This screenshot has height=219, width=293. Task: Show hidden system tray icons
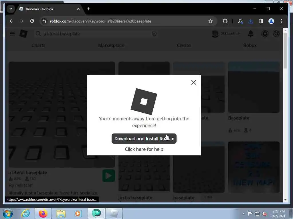click(x=243, y=214)
